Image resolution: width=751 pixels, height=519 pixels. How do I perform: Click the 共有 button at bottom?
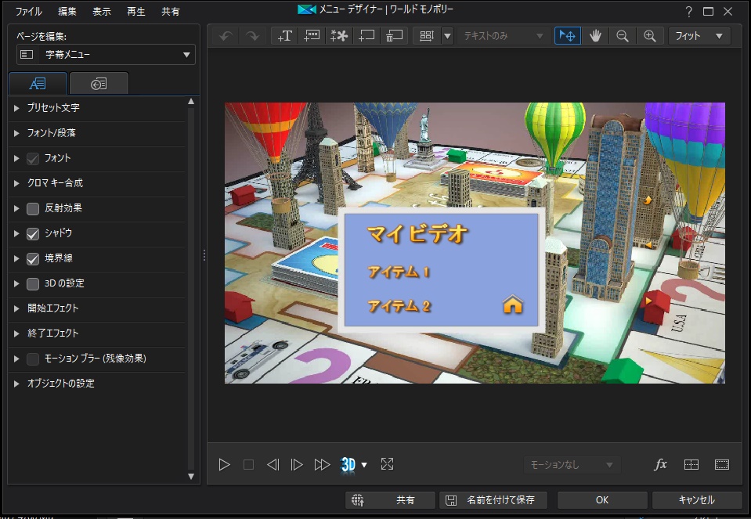390,500
